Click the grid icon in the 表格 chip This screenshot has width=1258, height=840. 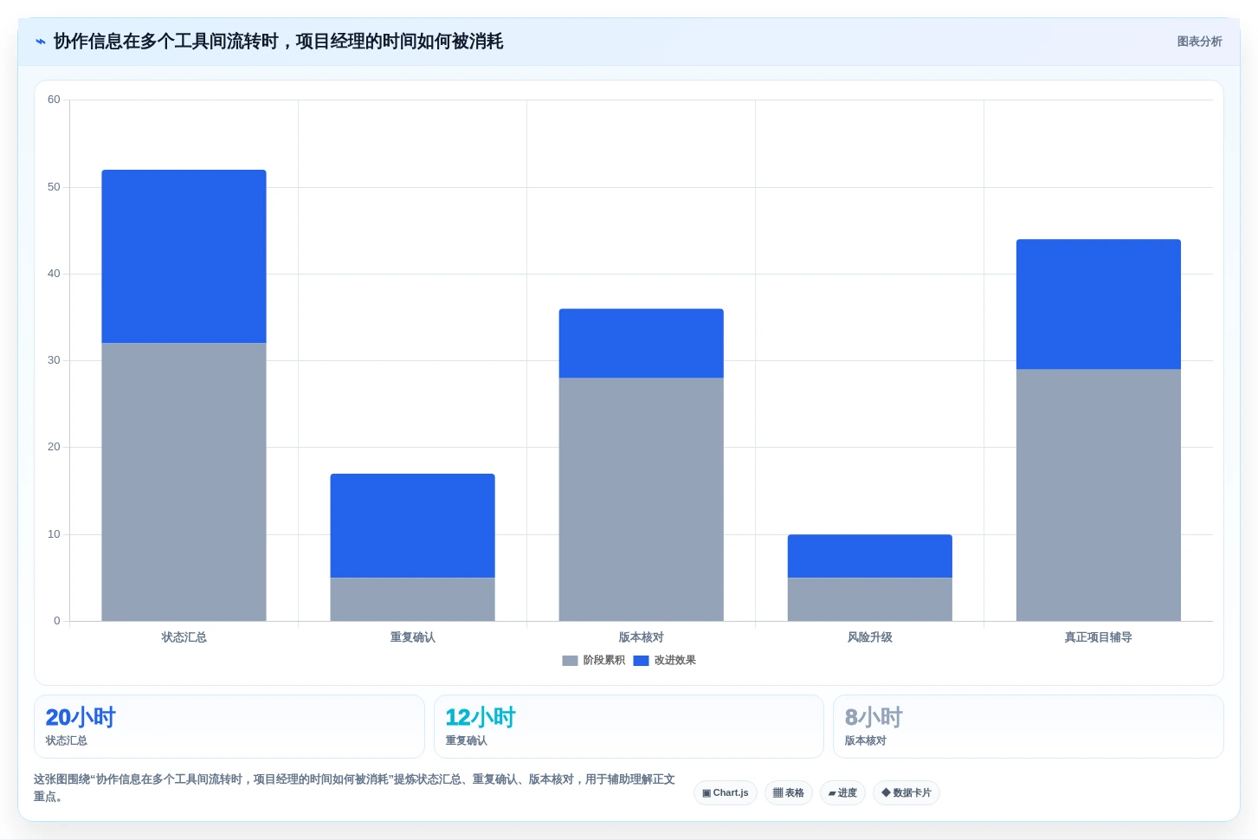click(777, 792)
